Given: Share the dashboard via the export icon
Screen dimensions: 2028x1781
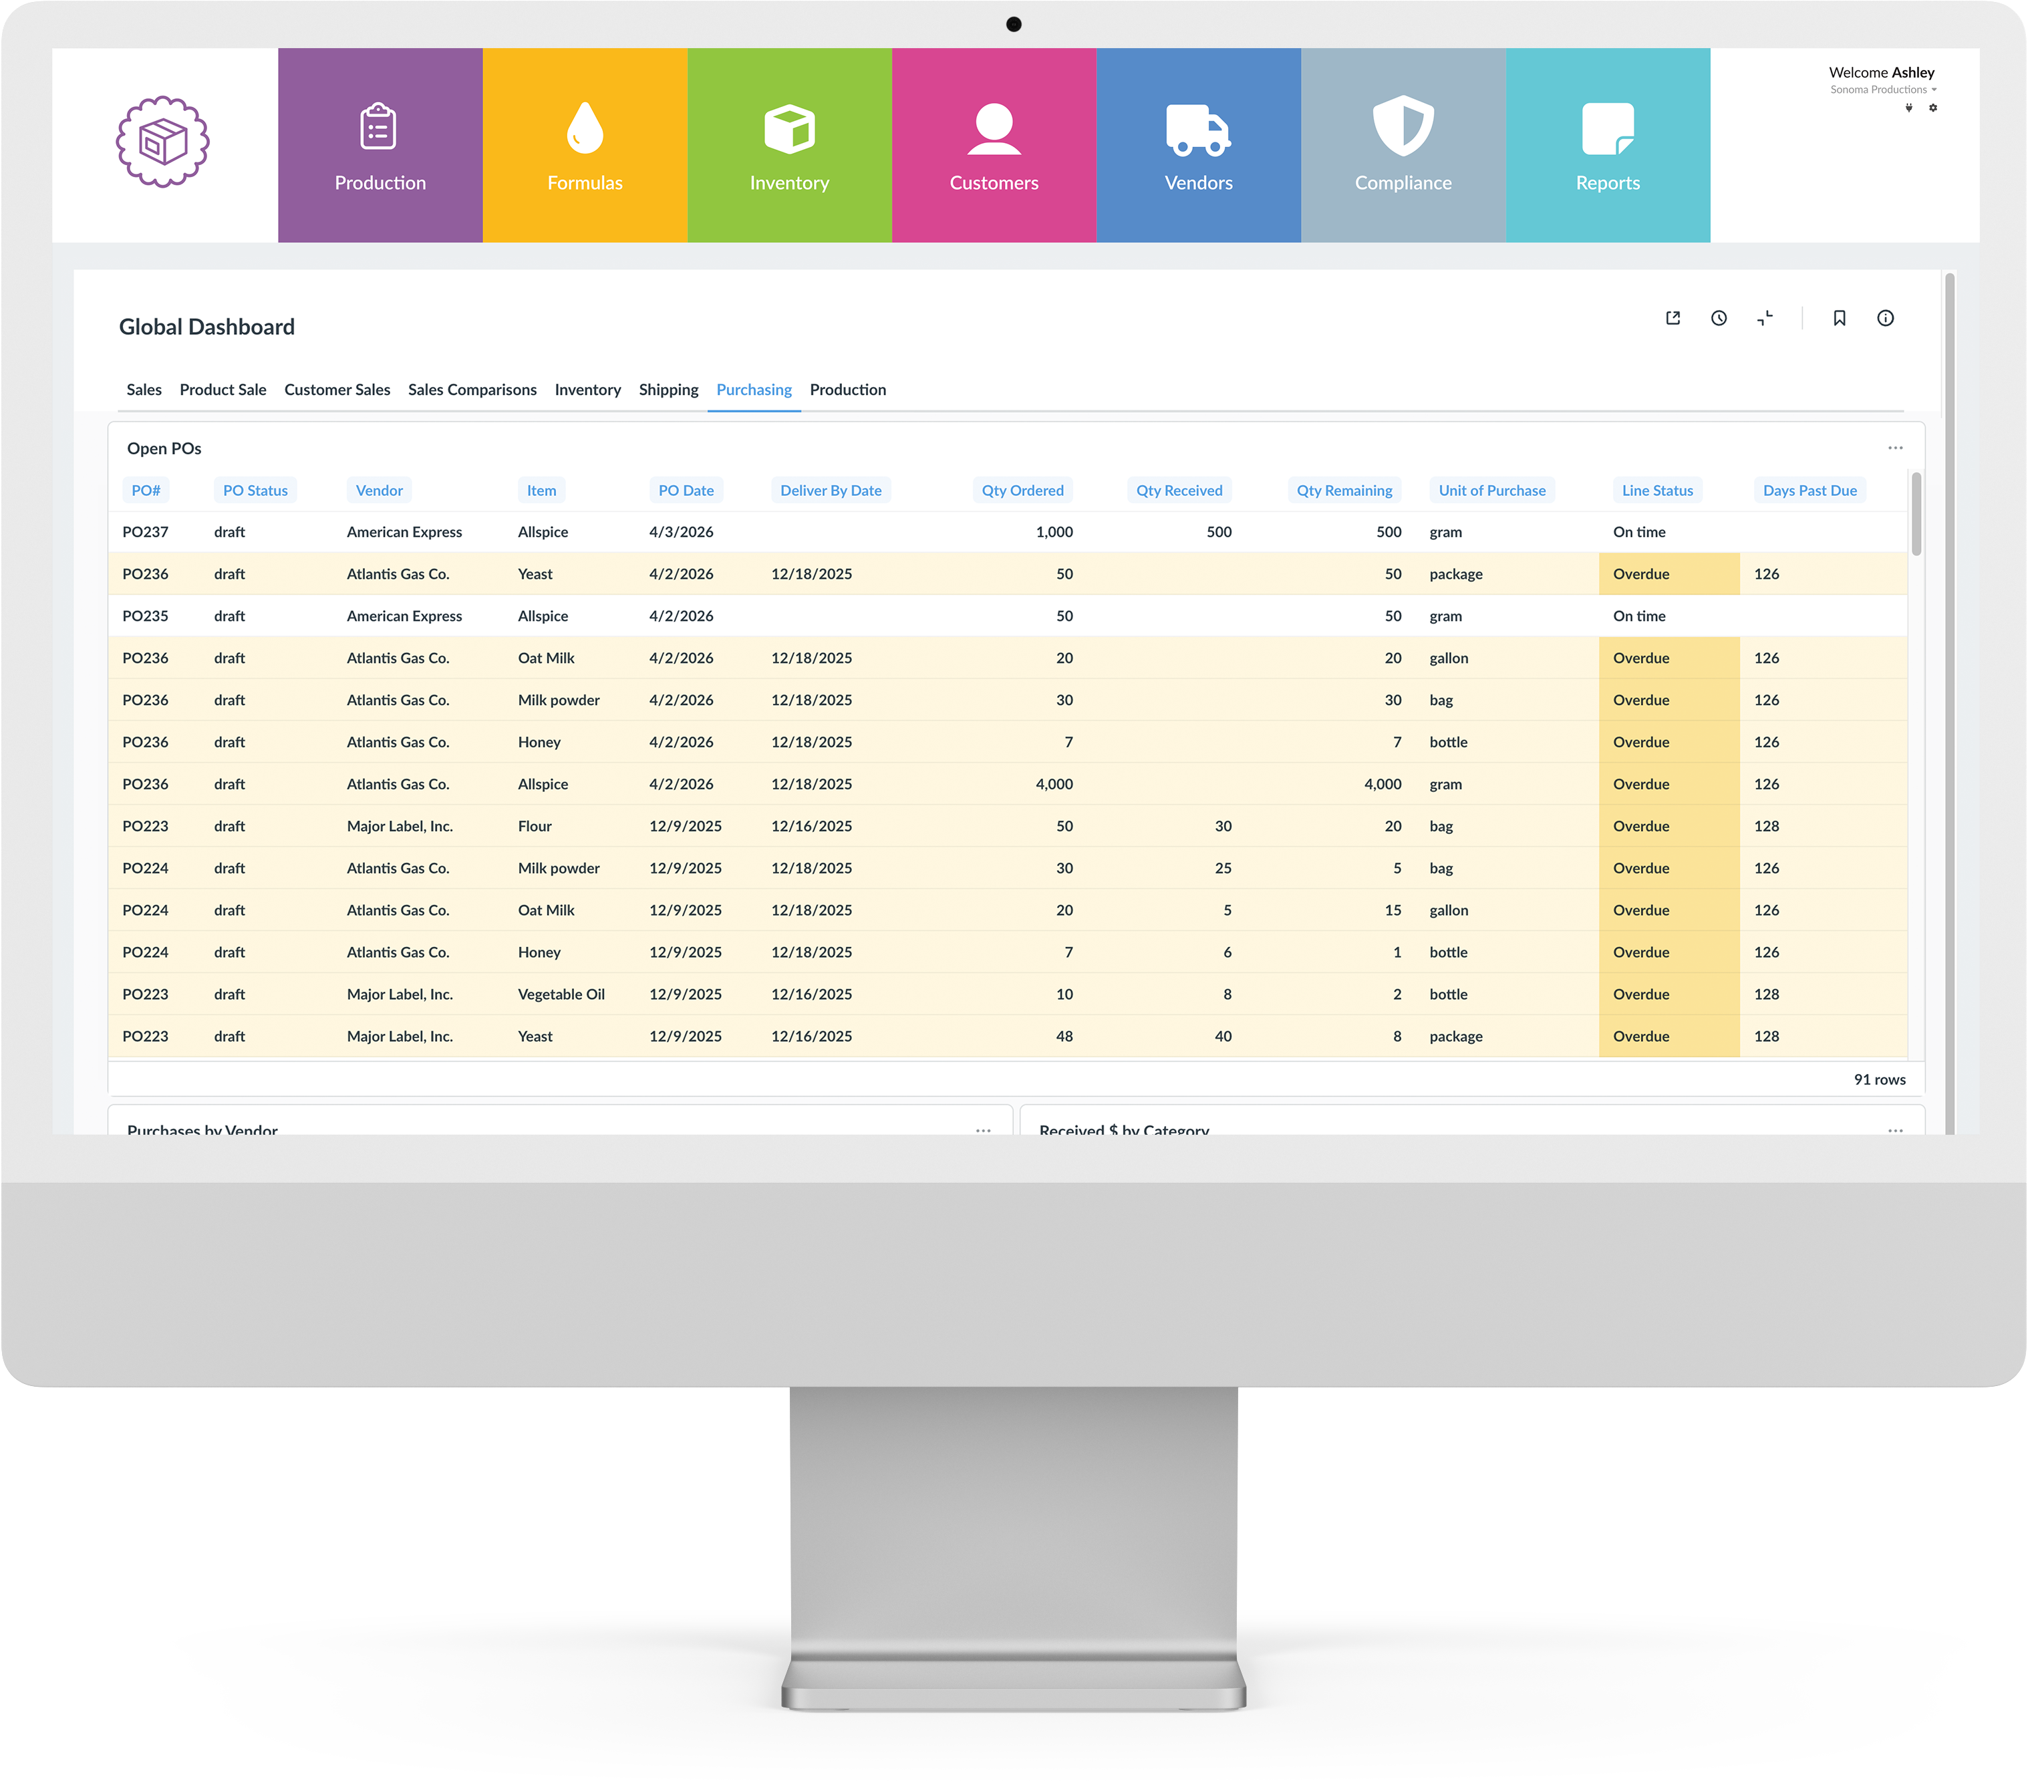Looking at the screenshot, I should [1673, 317].
